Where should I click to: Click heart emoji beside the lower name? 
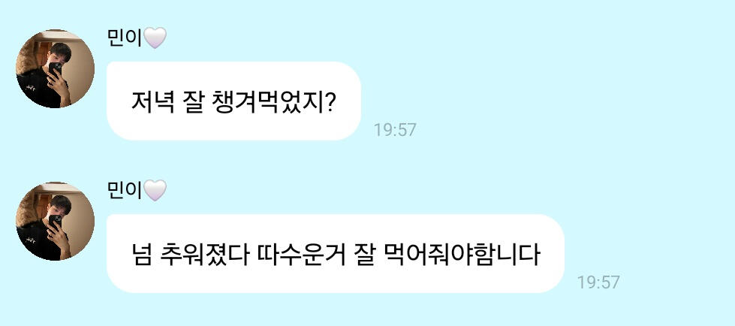pos(155,191)
